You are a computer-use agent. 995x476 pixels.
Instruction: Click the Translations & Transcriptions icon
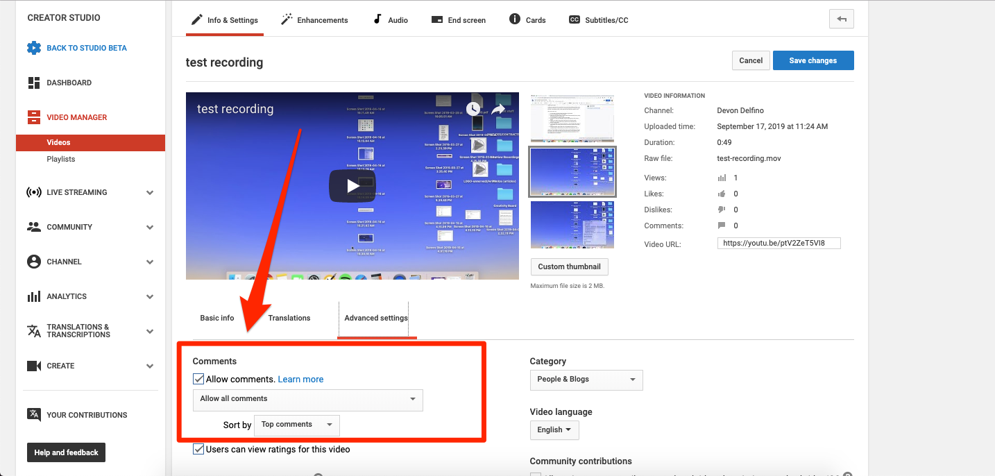coord(34,331)
